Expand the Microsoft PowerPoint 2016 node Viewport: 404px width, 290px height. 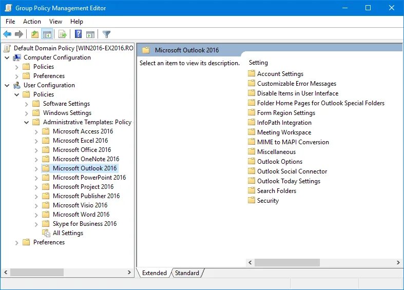click(x=36, y=178)
